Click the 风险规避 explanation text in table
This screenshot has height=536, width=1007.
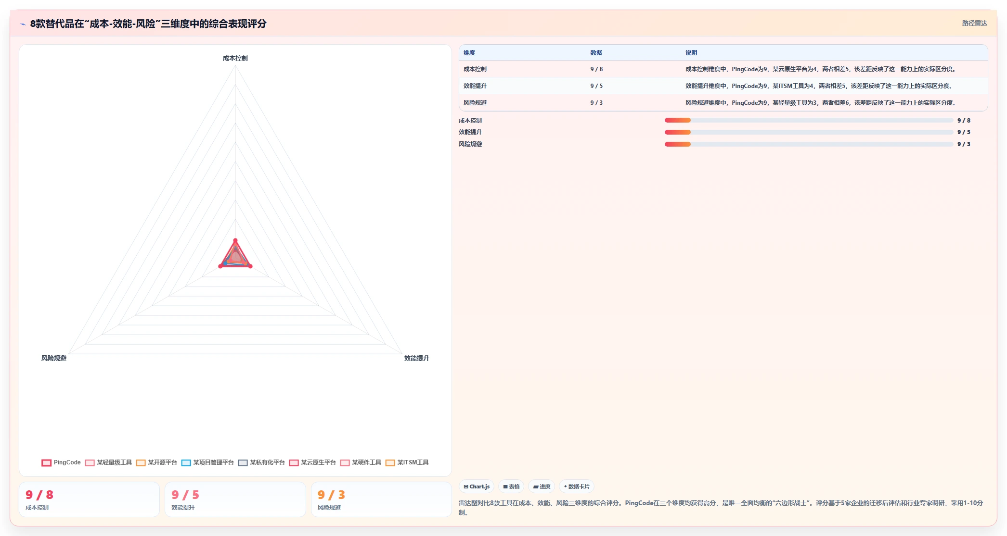[x=821, y=103]
